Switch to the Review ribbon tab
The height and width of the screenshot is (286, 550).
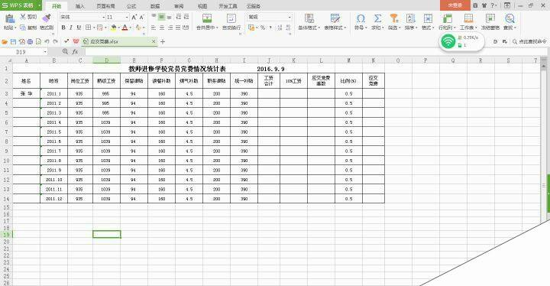tap(179, 6)
